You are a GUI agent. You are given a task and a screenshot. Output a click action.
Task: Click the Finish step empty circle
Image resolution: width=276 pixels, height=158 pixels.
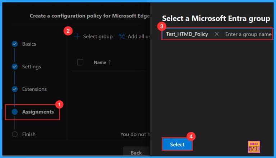[x=15, y=134]
